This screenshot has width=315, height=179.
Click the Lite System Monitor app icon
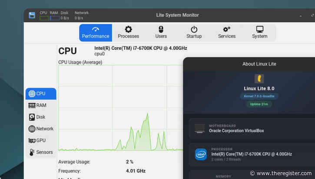[32, 15]
